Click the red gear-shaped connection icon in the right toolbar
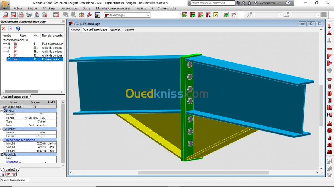The image size is (334, 187). tap(330, 131)
